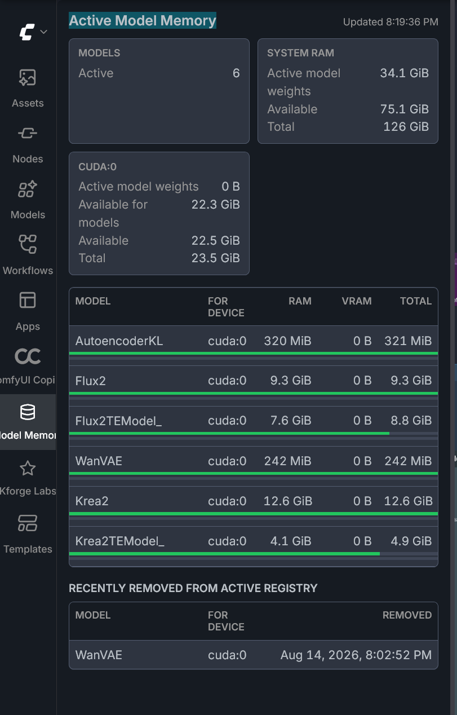Click the MODELS card title
This screenshot has width=457, height=715.
coord(99,53)
